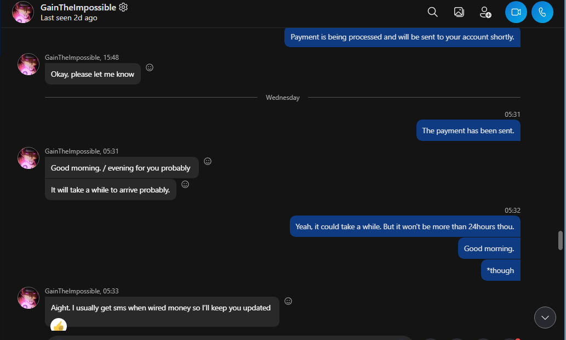Click the thumbs-up reaction on last message
The height and width of the screenshot is (340, 566).
pos(59,325)
